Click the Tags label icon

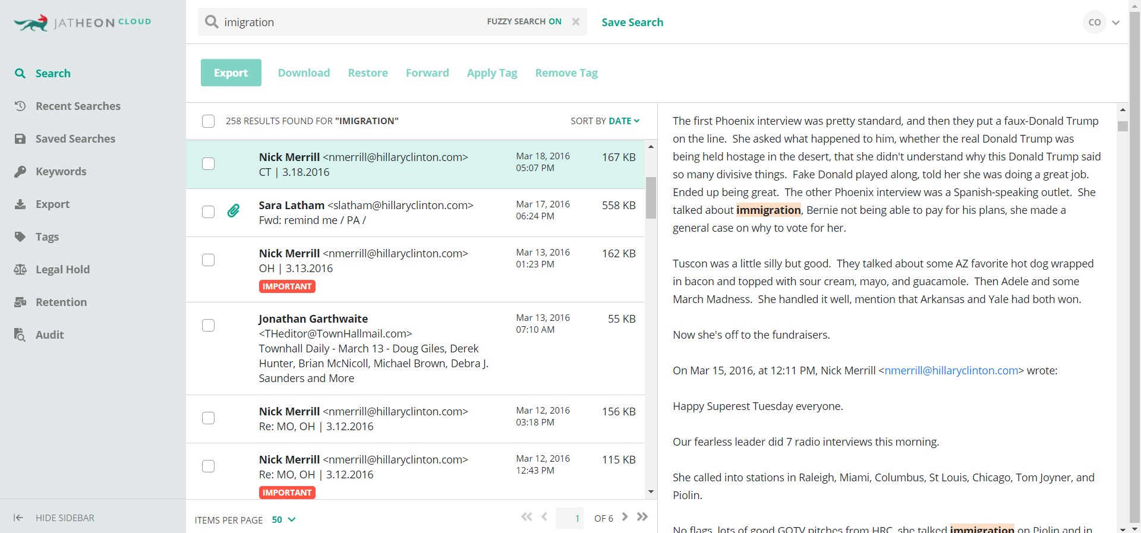click(20, 236)
